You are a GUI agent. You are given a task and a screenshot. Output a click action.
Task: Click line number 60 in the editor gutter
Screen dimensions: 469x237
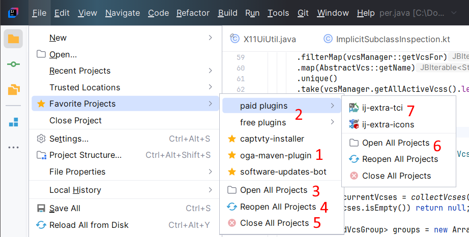click(x=241, y=68)
